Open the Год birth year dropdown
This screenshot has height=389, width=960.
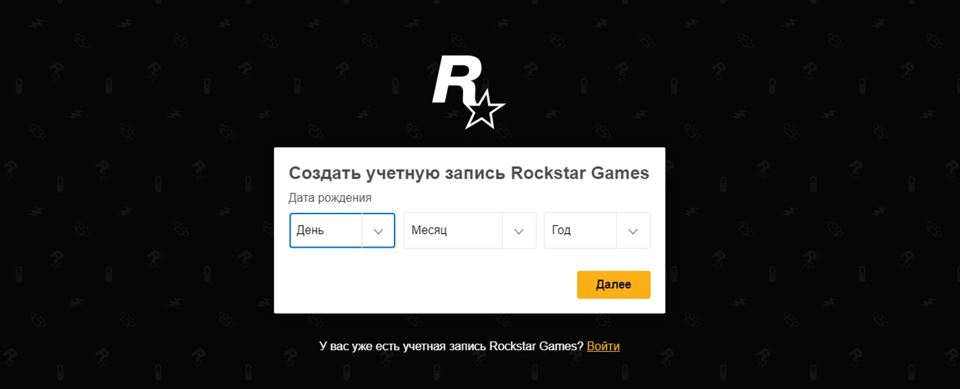[597, 231]
